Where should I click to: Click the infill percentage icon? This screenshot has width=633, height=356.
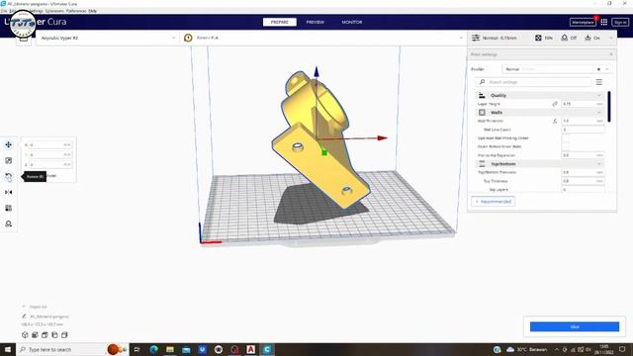pos(538,38)
